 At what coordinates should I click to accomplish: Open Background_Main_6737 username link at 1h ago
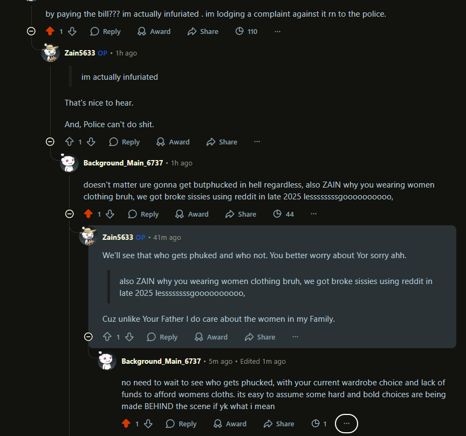pos(123,163)
